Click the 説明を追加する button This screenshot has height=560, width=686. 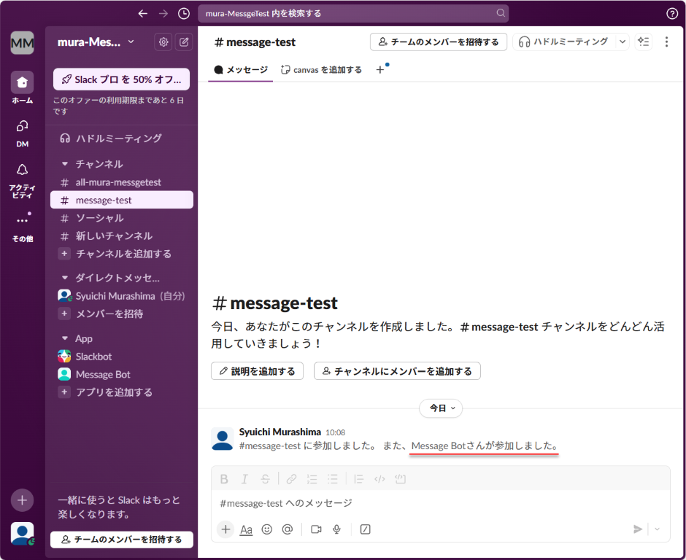[257, 371]
